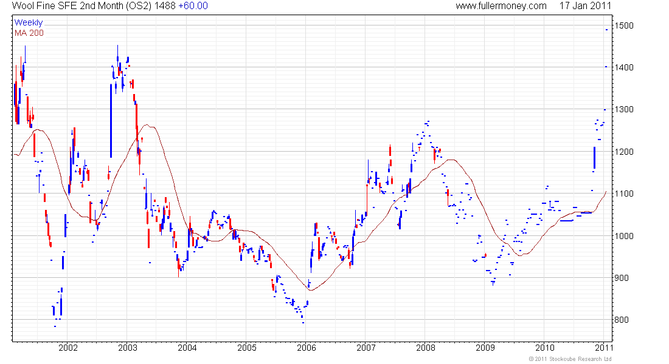Click the 1400 price axis label
The height and width of the screenshot is (364, 669).
tap(624, 67)
